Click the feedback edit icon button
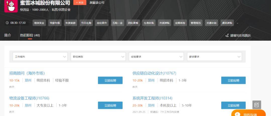 click(257, 105)
